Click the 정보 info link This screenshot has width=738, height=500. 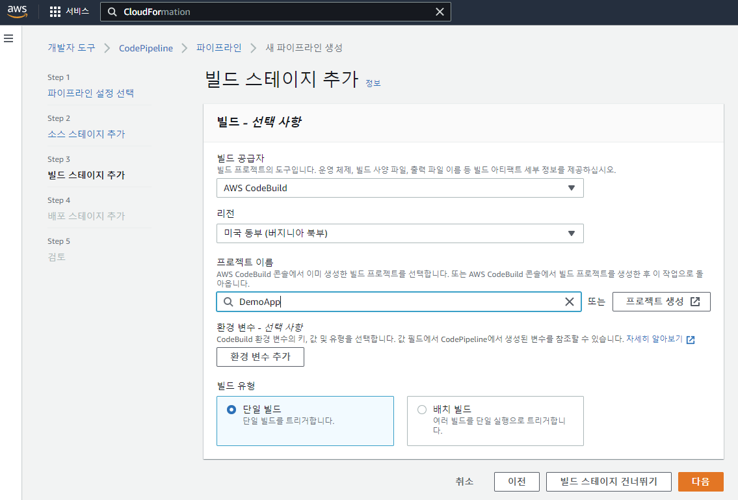click(x=373, y=83)
